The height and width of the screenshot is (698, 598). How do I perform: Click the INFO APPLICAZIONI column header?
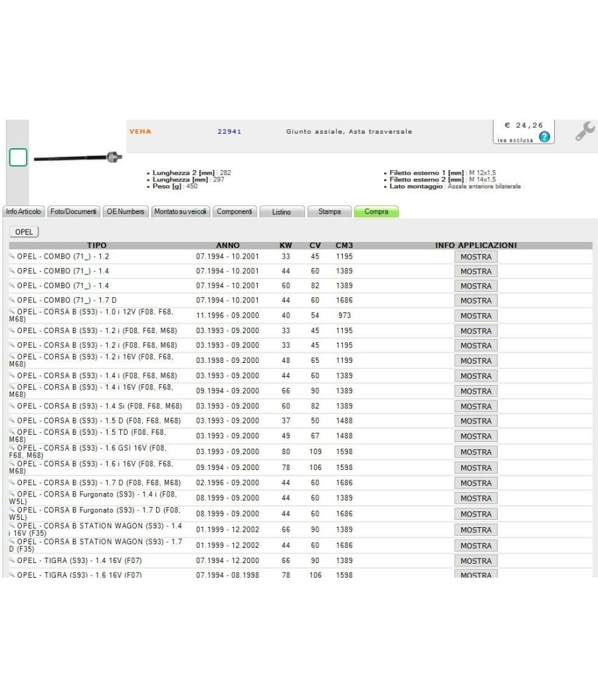pos(476,245)
